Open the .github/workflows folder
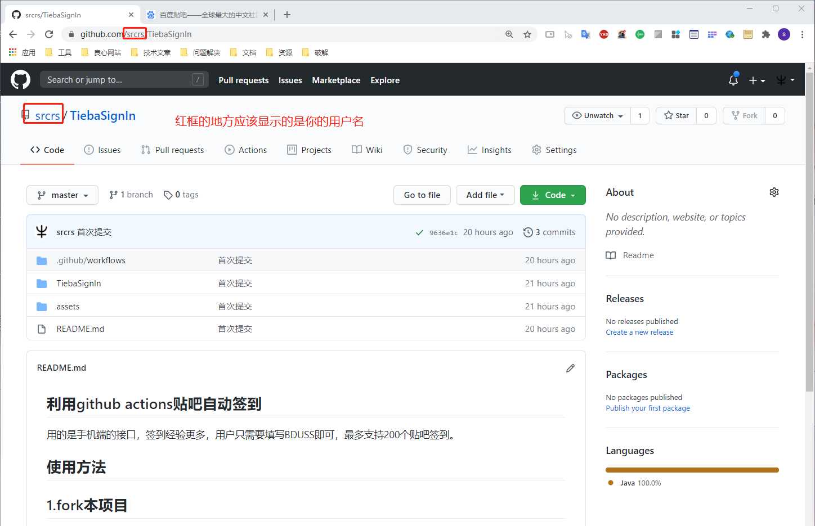This screenshot has height=526, width=815. pyautogui.click(x=91, y=260)
